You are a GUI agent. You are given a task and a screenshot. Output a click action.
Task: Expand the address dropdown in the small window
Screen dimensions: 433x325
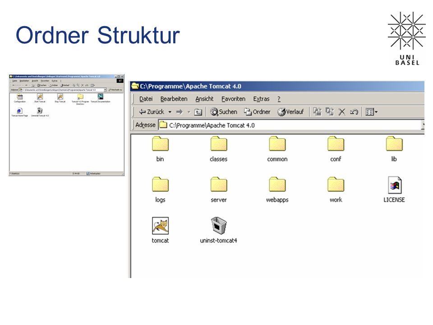point(105,90)
